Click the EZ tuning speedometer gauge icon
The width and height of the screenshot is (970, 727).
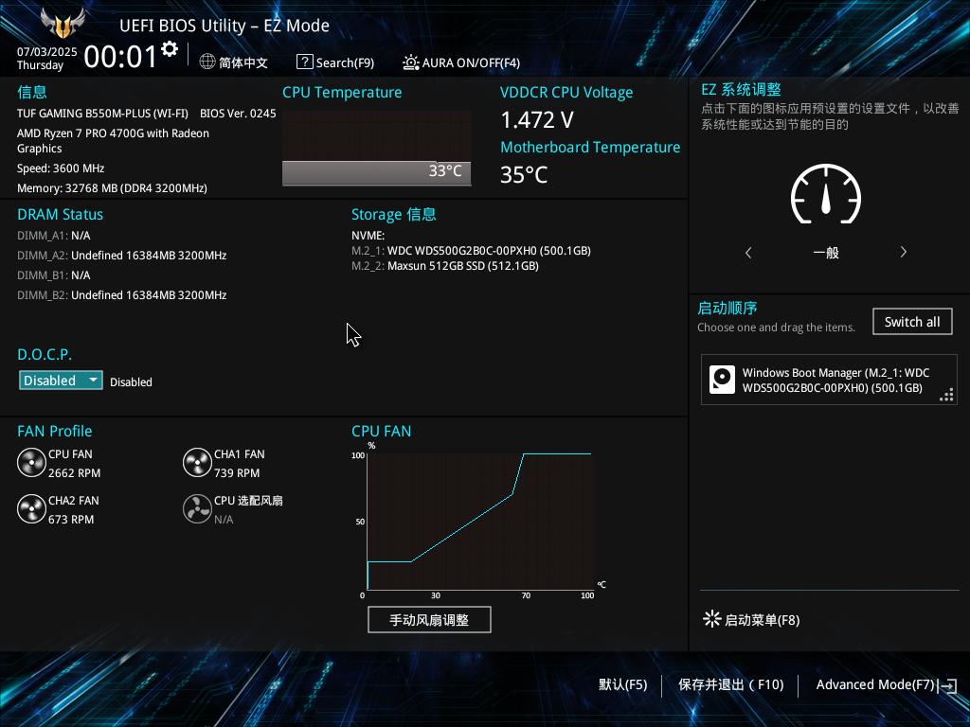pos(826,194)
